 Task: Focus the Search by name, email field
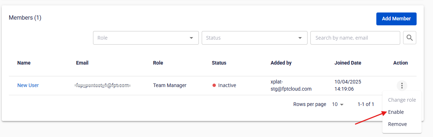(x=355, y=37)
